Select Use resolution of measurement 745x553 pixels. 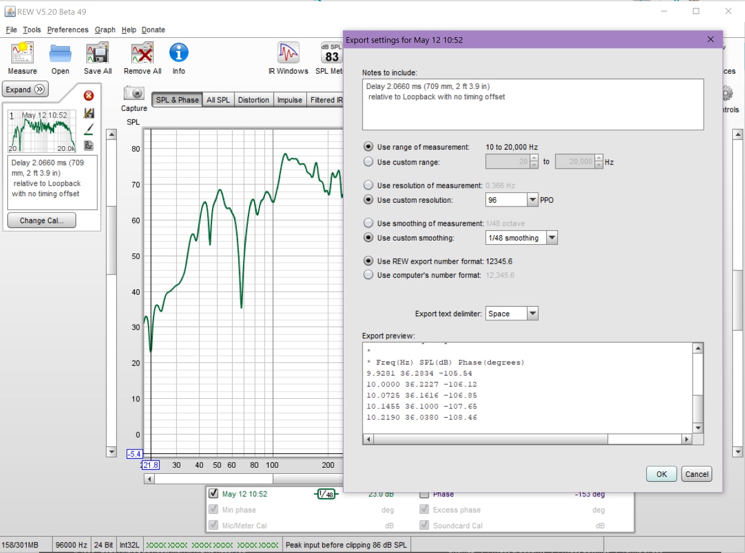[368, 185]
